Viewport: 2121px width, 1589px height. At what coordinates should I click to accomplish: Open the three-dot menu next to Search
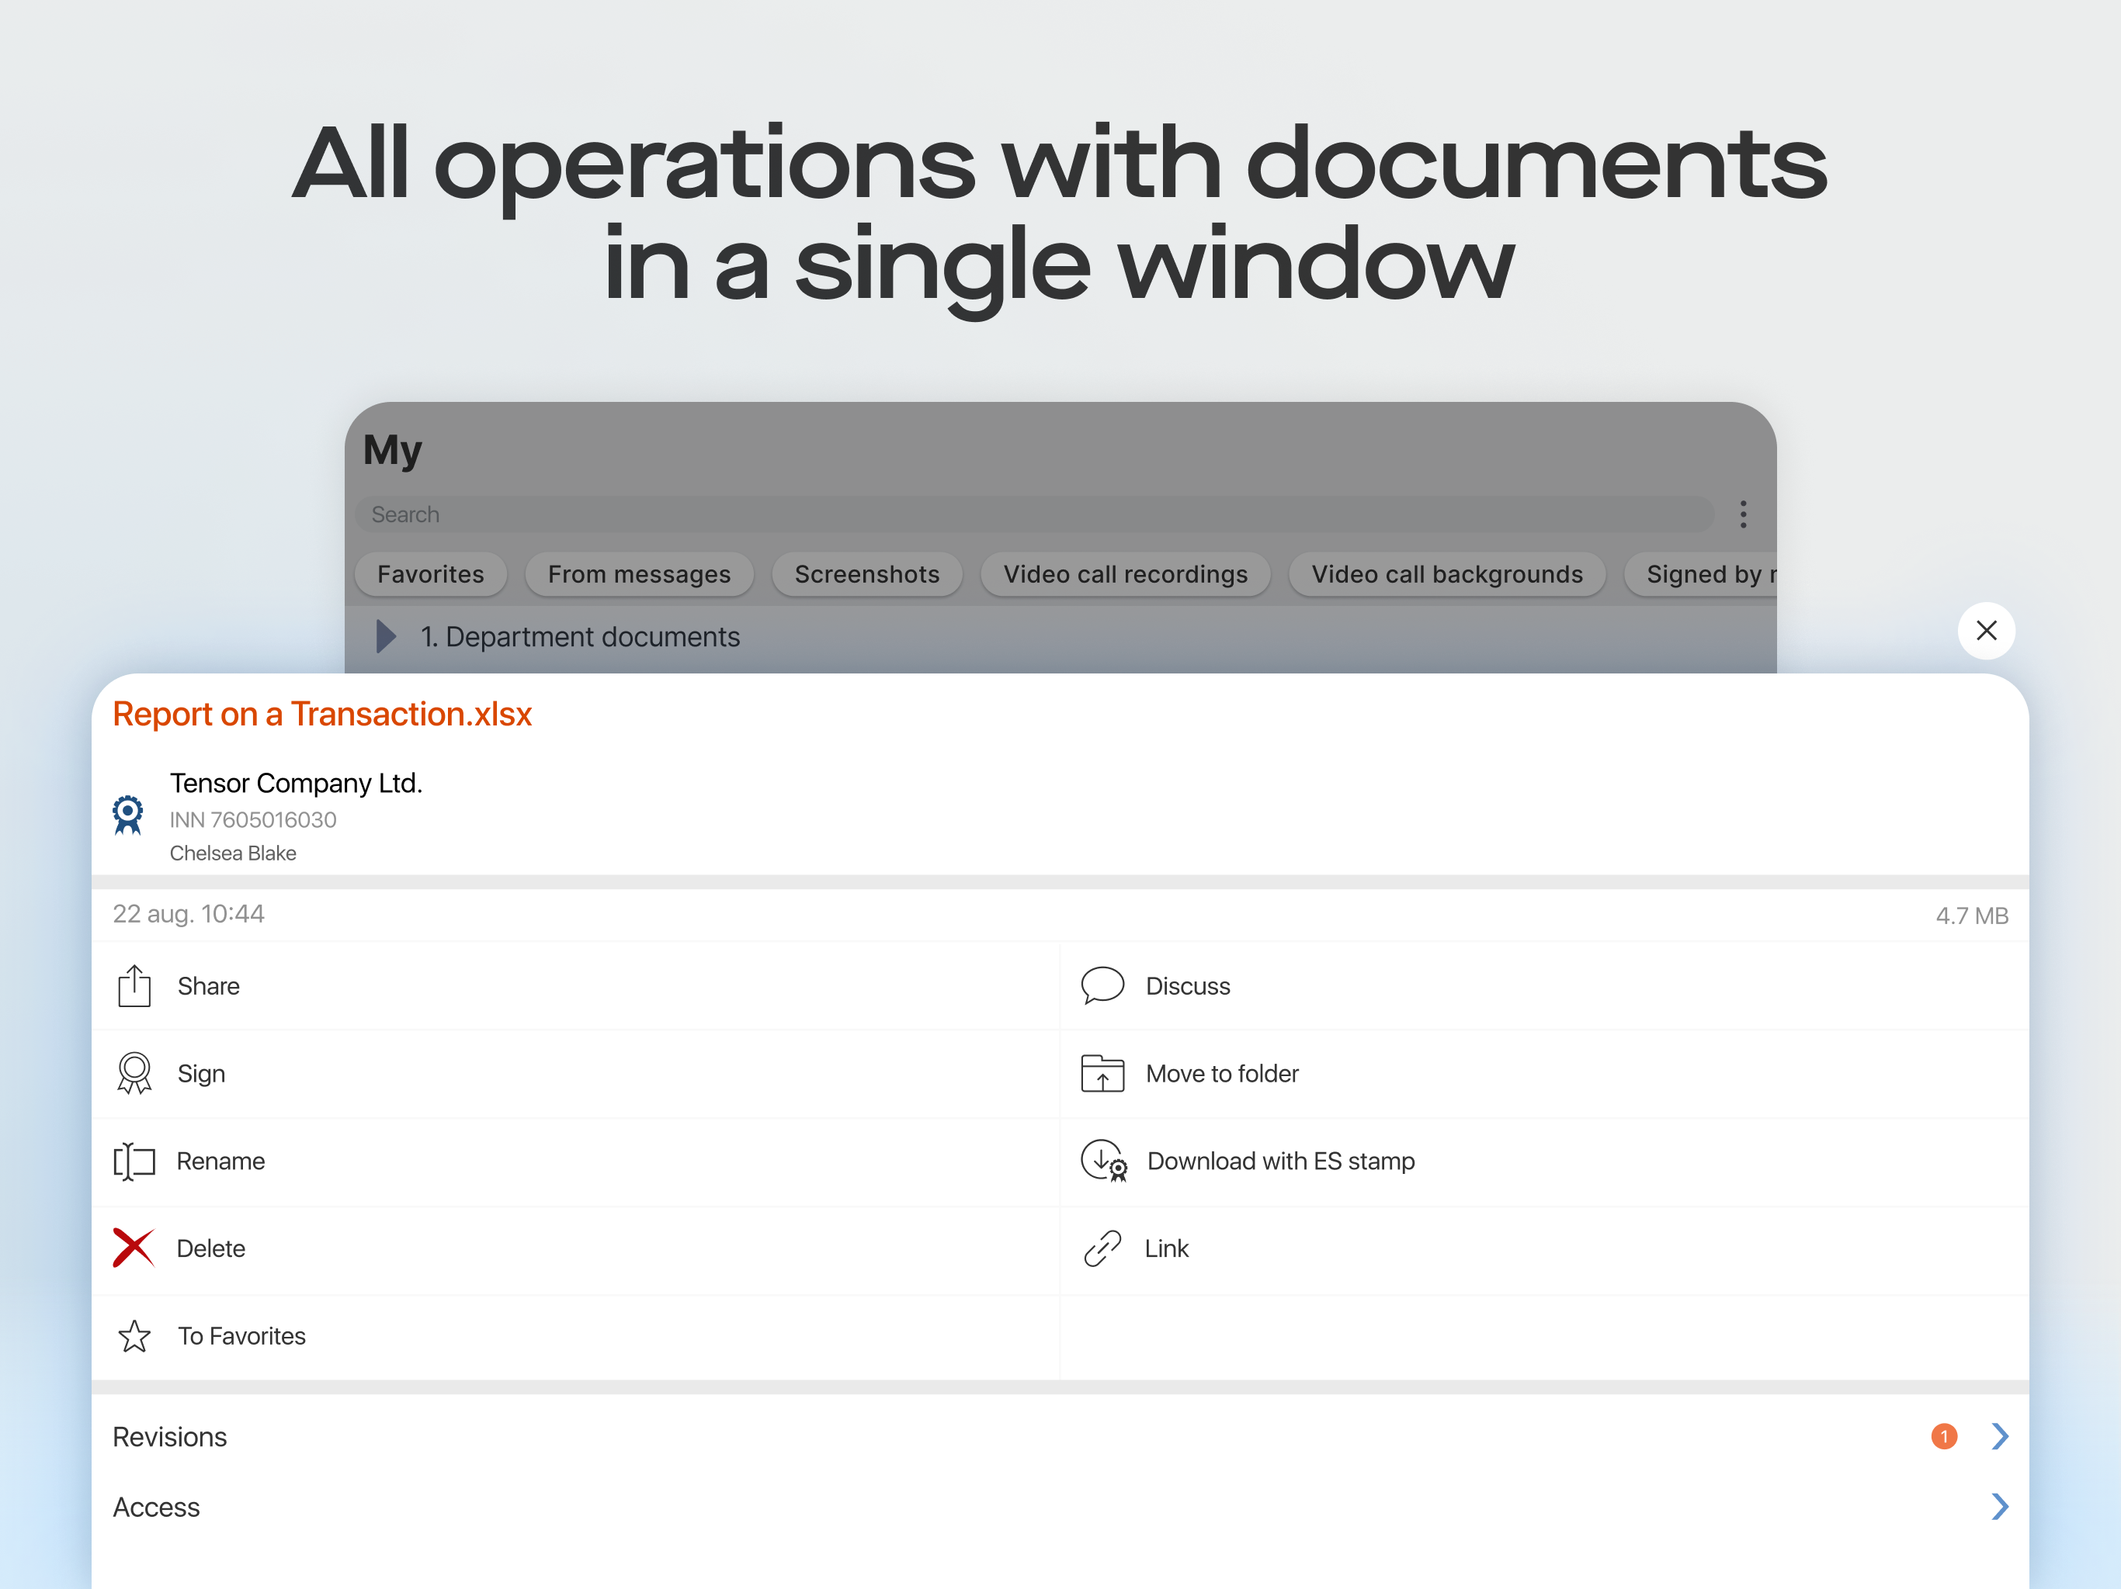click(1743, 514)
